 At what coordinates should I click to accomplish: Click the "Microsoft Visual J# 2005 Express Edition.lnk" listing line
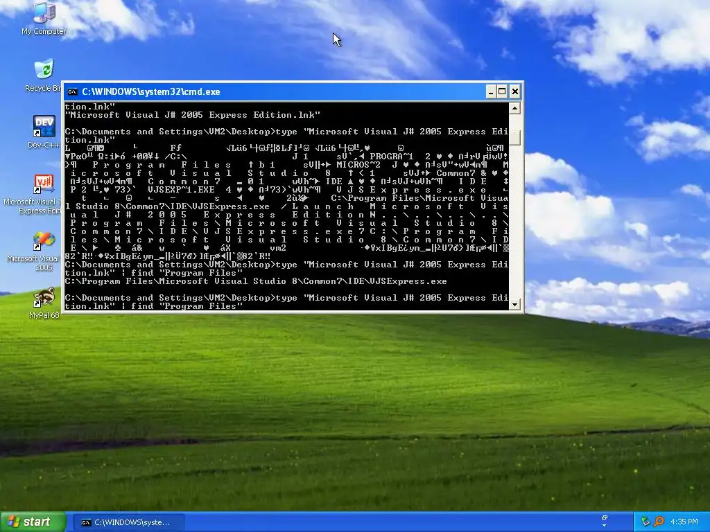[193, 115]
